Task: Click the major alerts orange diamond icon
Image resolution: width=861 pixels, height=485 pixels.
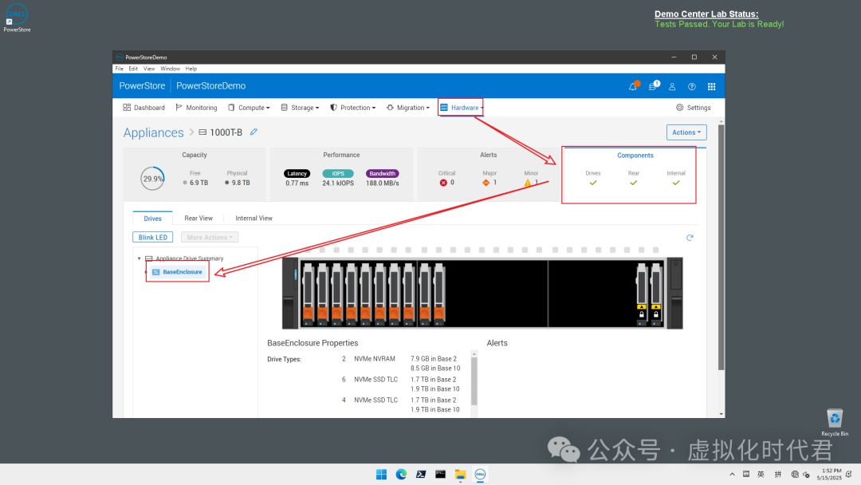Action: click(x=486, y=183)
